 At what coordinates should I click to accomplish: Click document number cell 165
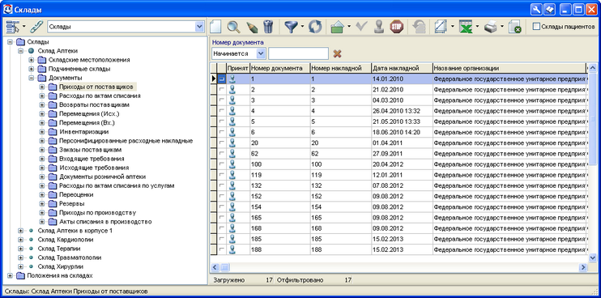[279, 218]
